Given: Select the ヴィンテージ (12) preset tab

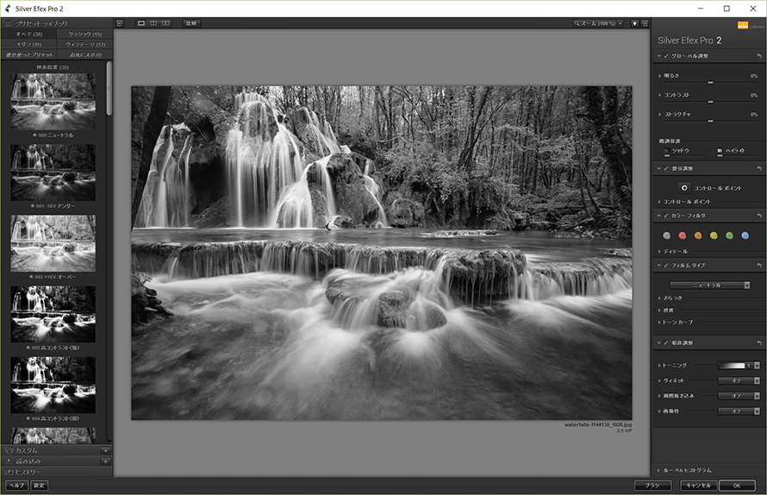Looking at the screenshot, I should (84, 45).
